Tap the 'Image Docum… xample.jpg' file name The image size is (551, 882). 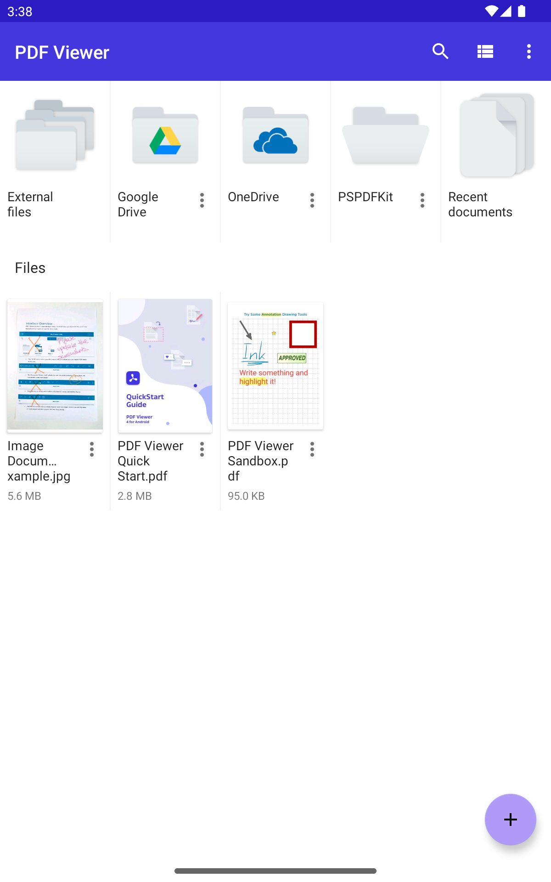pos(39,461)
